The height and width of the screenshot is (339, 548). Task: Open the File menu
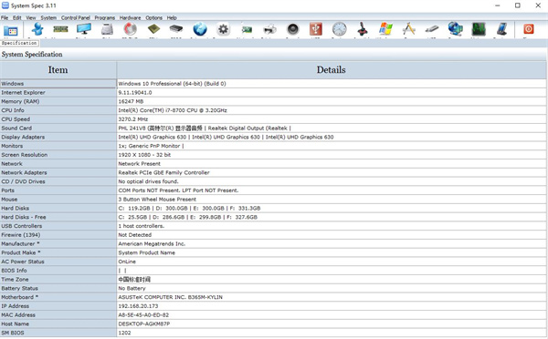[x=5, y=17]
